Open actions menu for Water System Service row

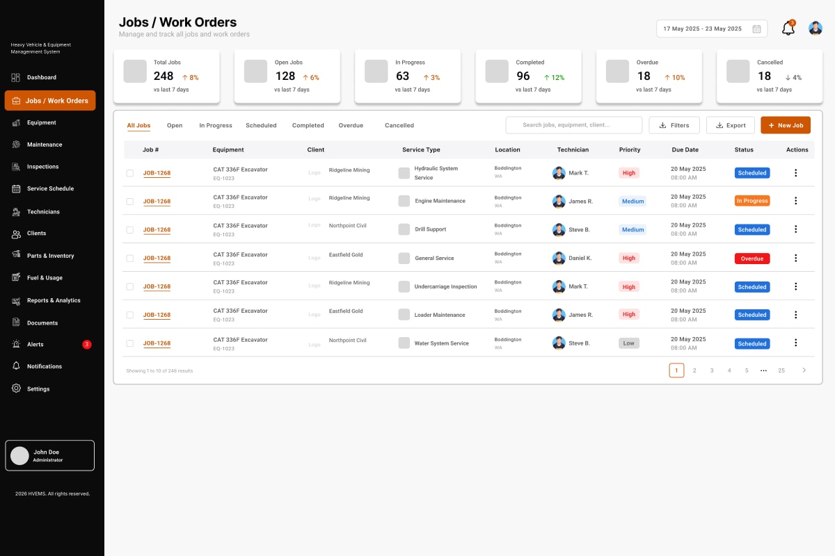[796, 343]
